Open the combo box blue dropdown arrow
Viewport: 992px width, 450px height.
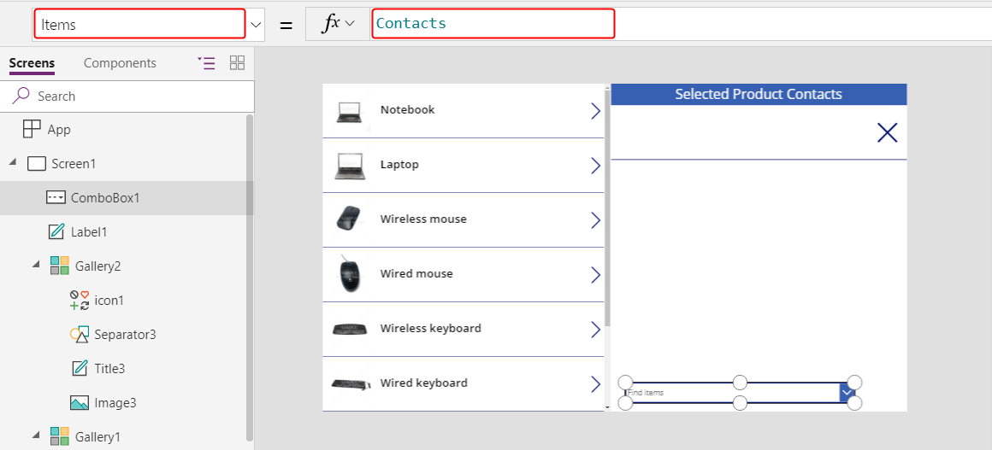(847, 393)
